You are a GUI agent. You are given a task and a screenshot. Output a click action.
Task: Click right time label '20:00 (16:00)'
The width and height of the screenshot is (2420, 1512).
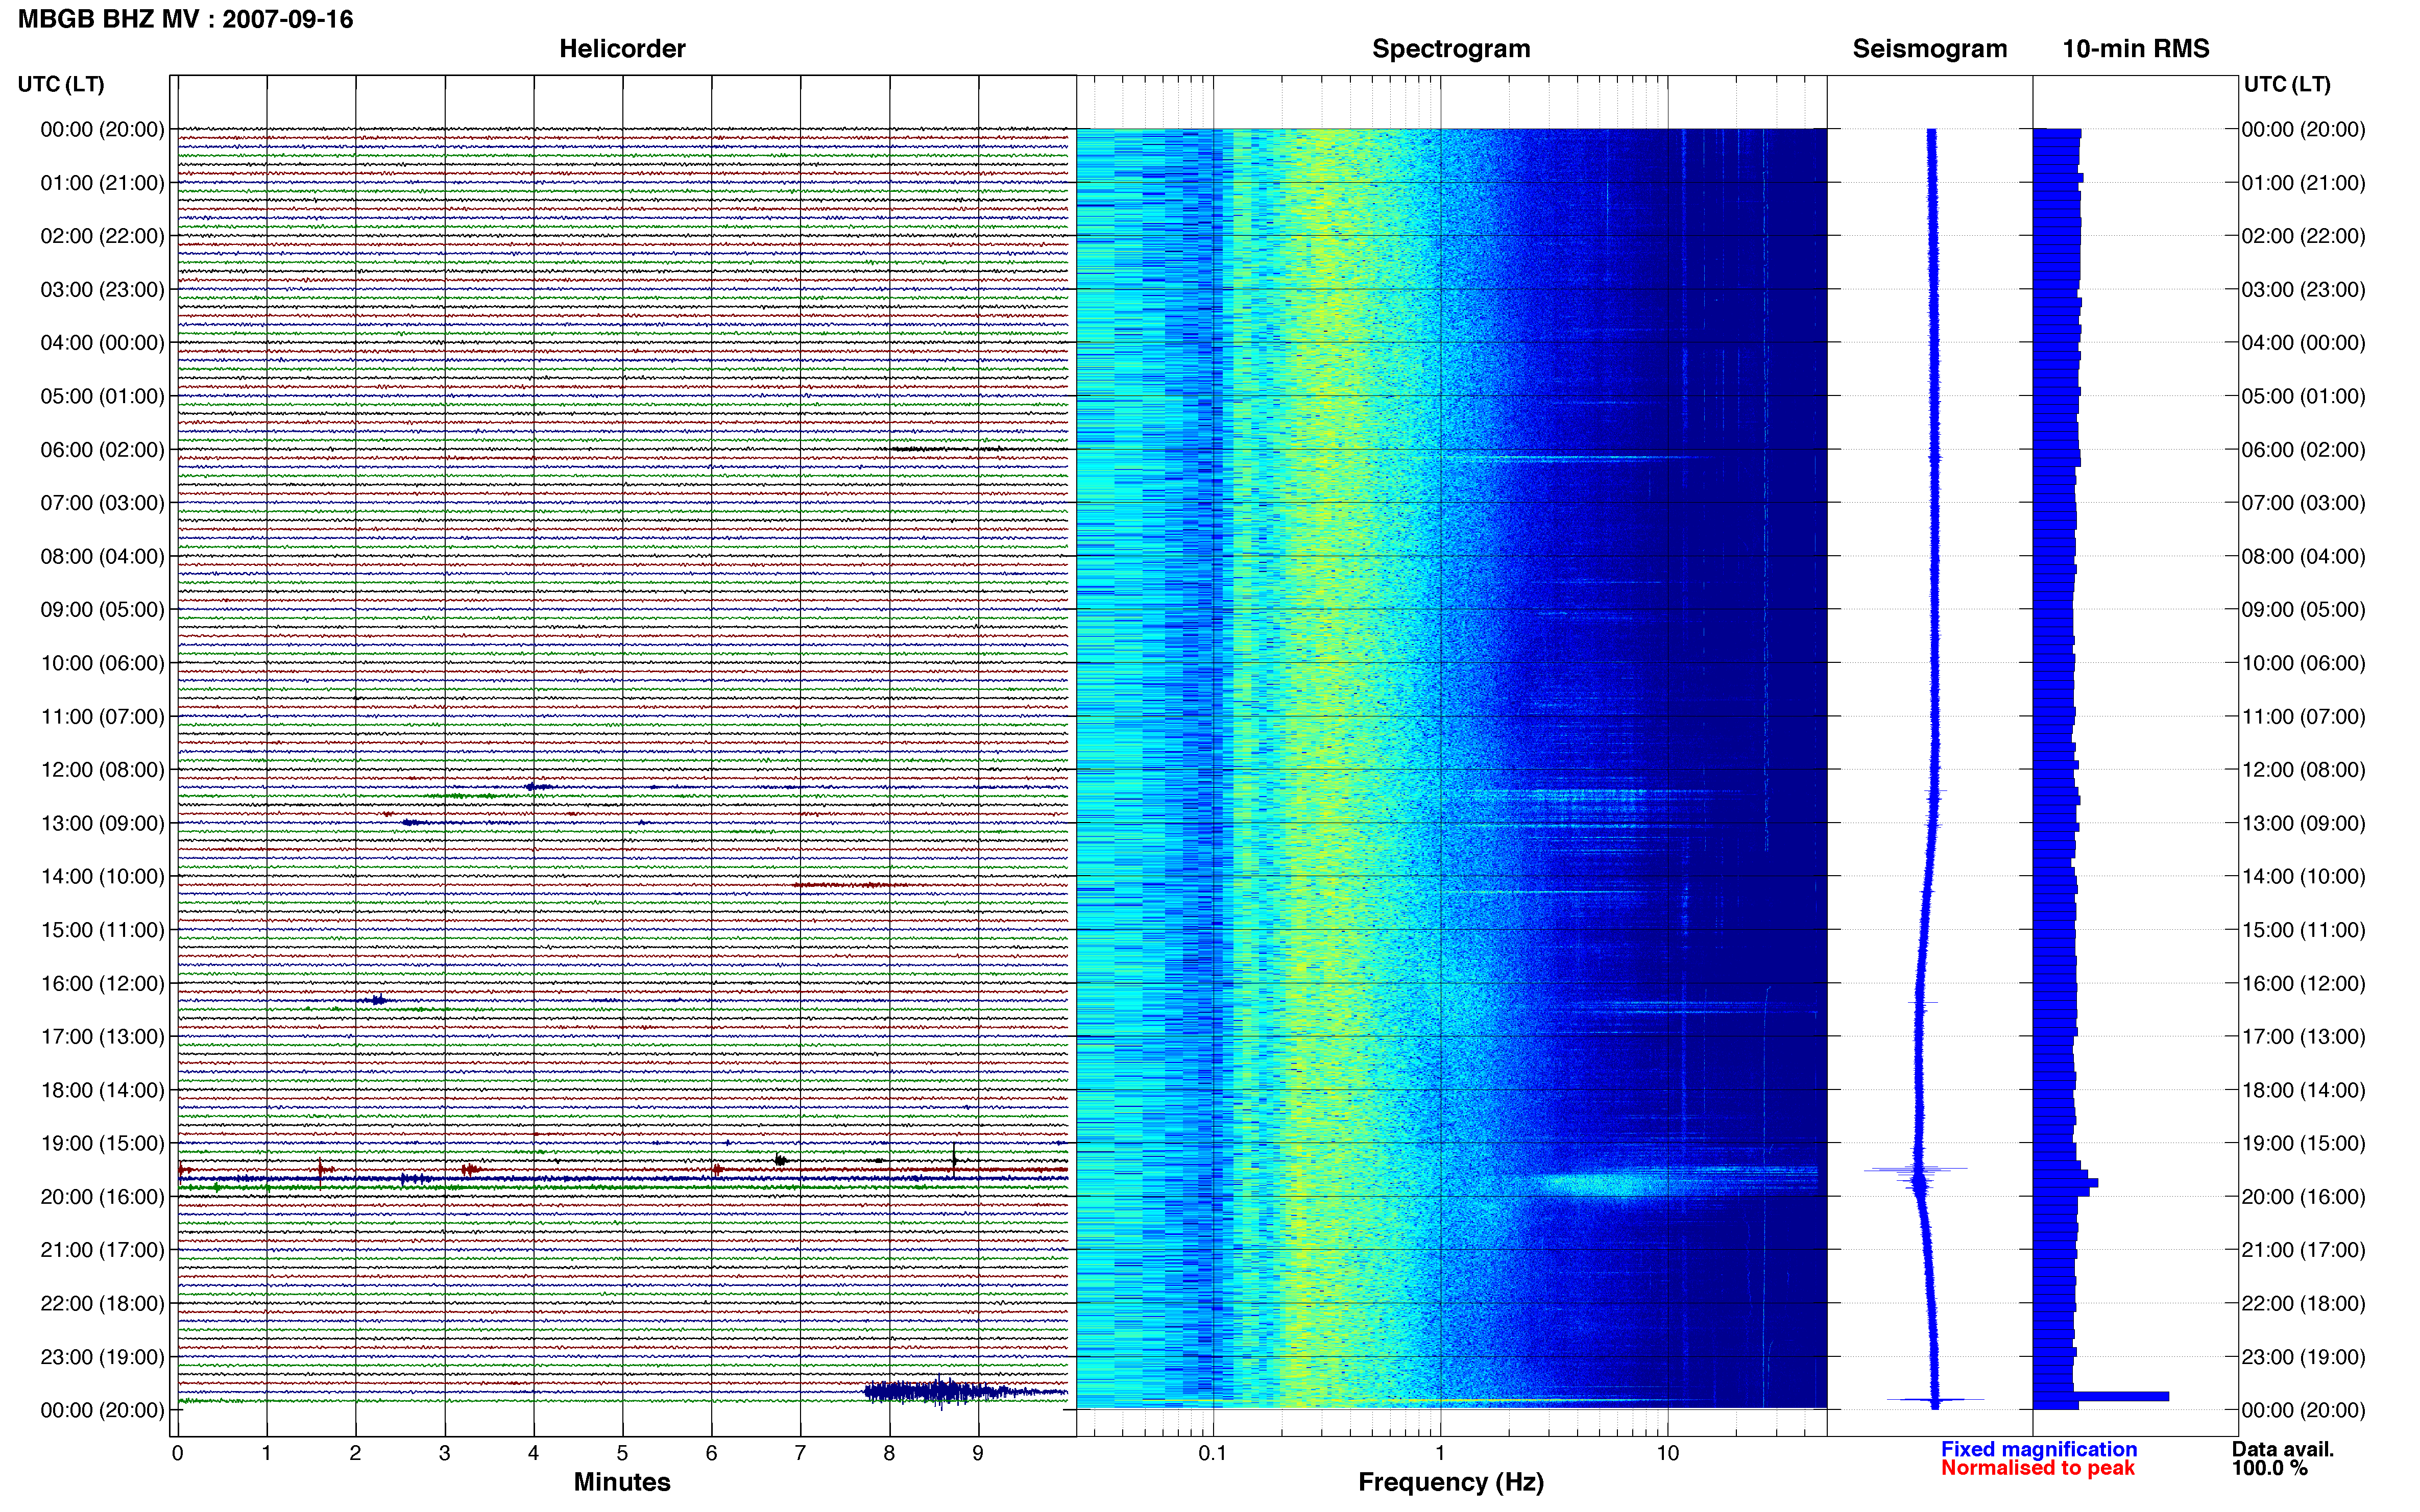[x=2303, y=1197]
